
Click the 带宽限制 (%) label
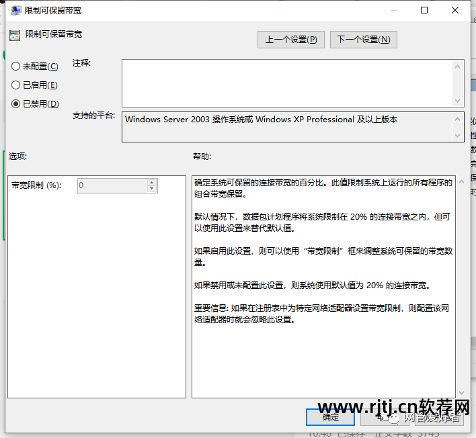click(x=36, y=185)
